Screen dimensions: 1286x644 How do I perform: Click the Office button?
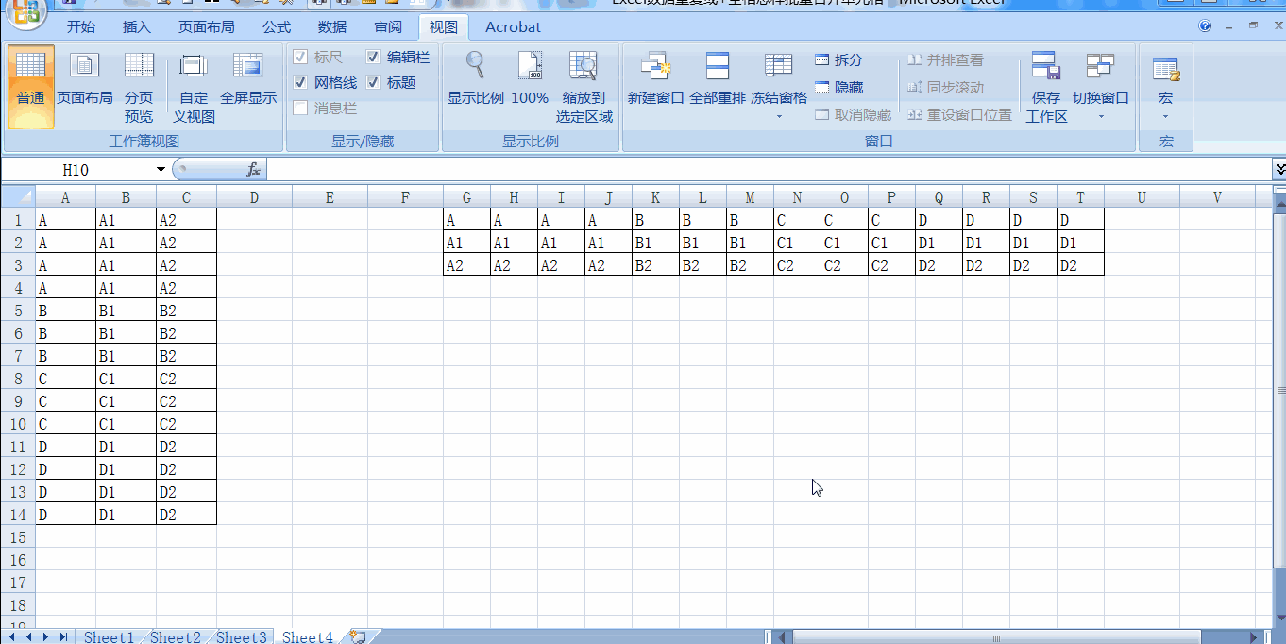click(26, 12)
